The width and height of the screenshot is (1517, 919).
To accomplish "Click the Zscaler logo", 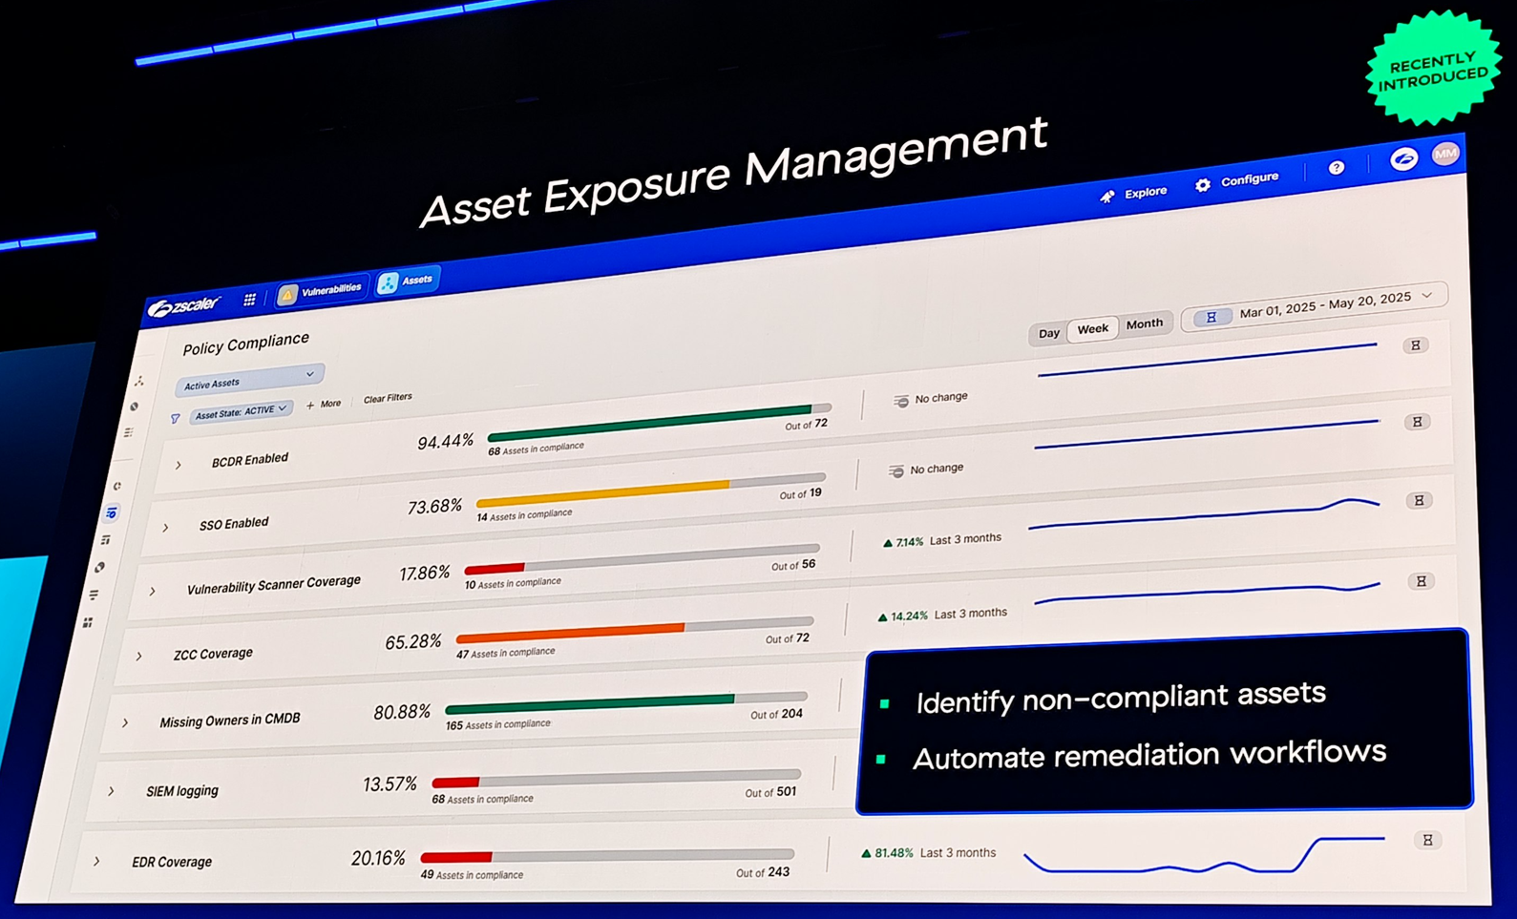I will click(185, 305).
